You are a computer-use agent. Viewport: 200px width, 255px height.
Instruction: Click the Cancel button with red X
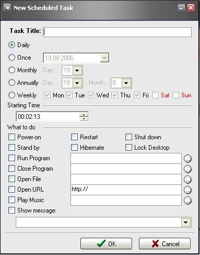[164, 243]
